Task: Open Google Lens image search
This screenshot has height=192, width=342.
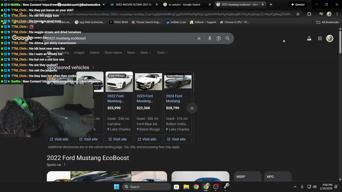Action: click(219, 38)
